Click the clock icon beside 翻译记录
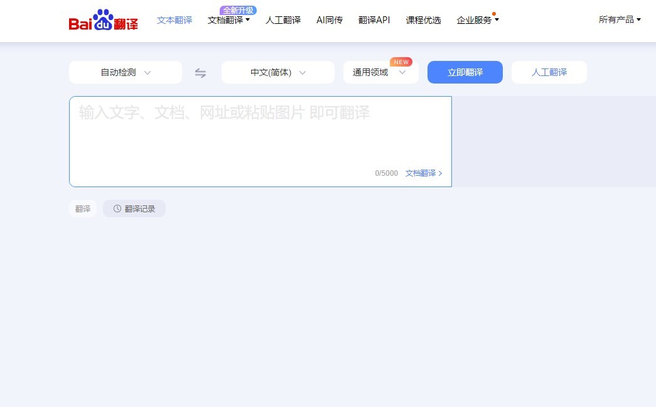 117,209
